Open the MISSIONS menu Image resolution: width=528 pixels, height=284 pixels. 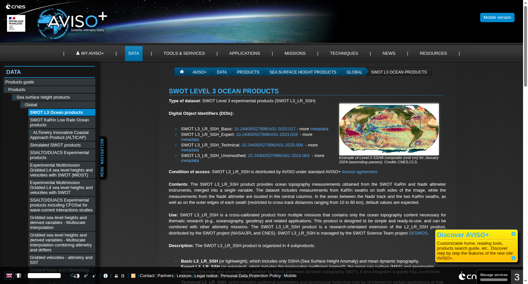295,53
